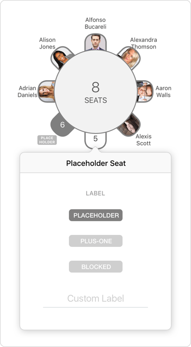This screenshot has height=347, width=191.
Task: Click the Alexandra Thomson name label
Action: (143, 43)
